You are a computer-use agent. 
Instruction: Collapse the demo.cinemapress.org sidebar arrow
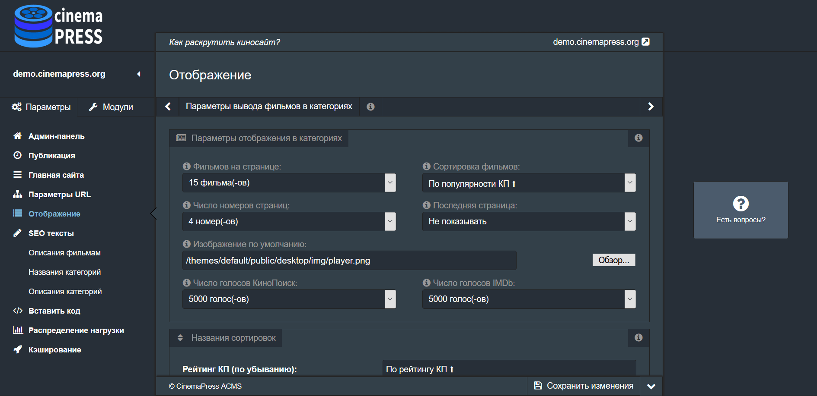[139, 74]
